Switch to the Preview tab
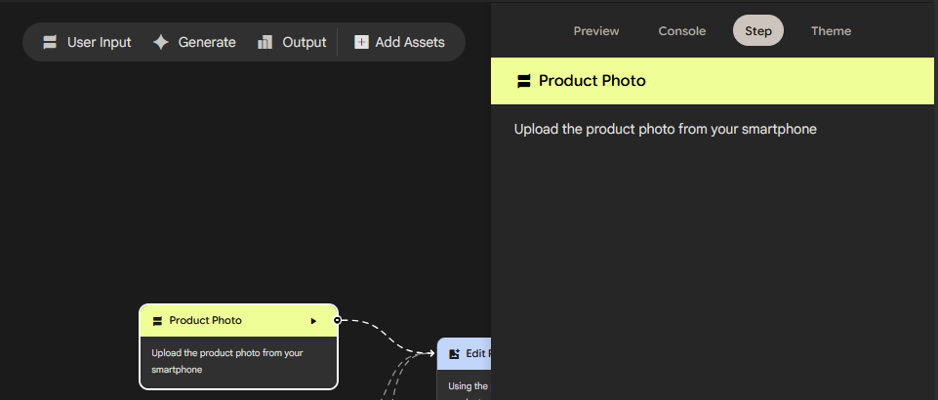Viewport: 938px width, 400px height. point(595,31)
